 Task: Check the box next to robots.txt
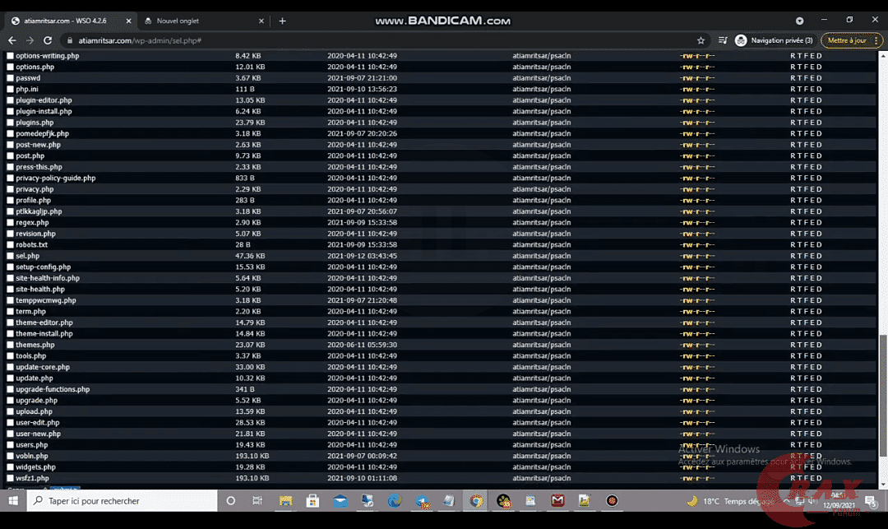pos(10,244)
